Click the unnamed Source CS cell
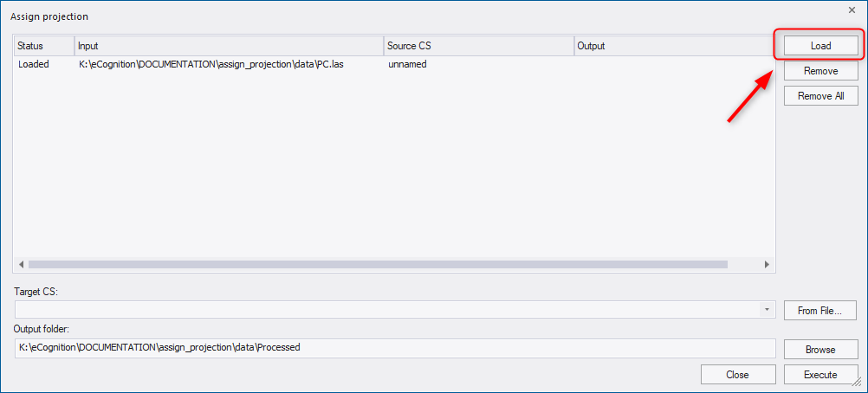Image resolution: width=868 pixels, height=393 pixels. tap(407, 64)
